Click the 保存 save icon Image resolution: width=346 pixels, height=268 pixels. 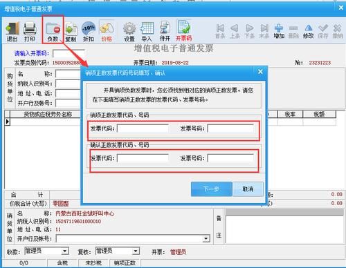[x=323, y=31]
